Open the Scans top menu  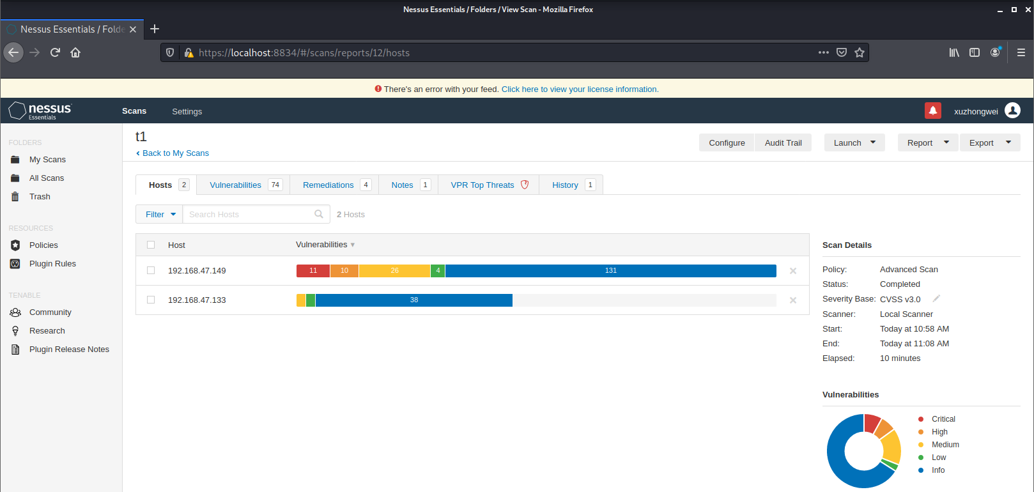point(134,111)
